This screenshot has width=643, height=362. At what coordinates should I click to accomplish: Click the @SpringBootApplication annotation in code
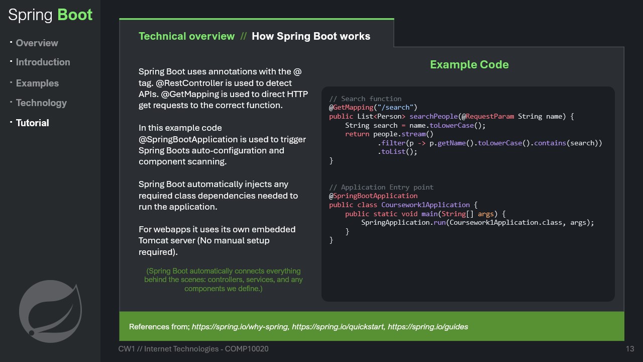(x=373, y=196)
